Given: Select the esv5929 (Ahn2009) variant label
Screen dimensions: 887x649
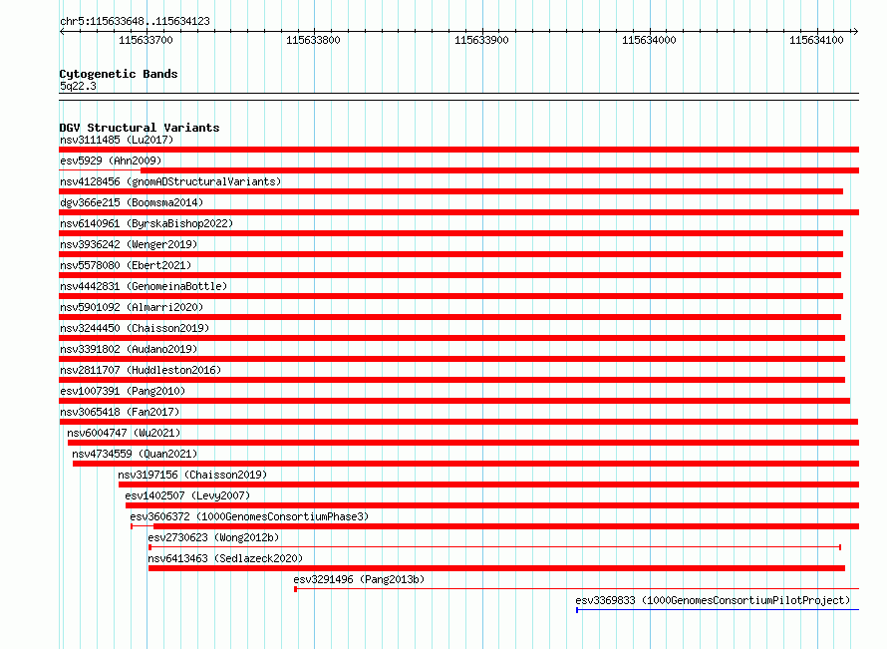Looking at the screenshot, I should [x=111, y=161].
